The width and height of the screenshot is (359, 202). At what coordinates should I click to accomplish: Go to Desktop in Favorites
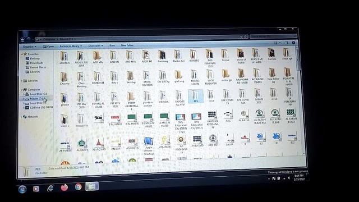click(x=33, y=58)
